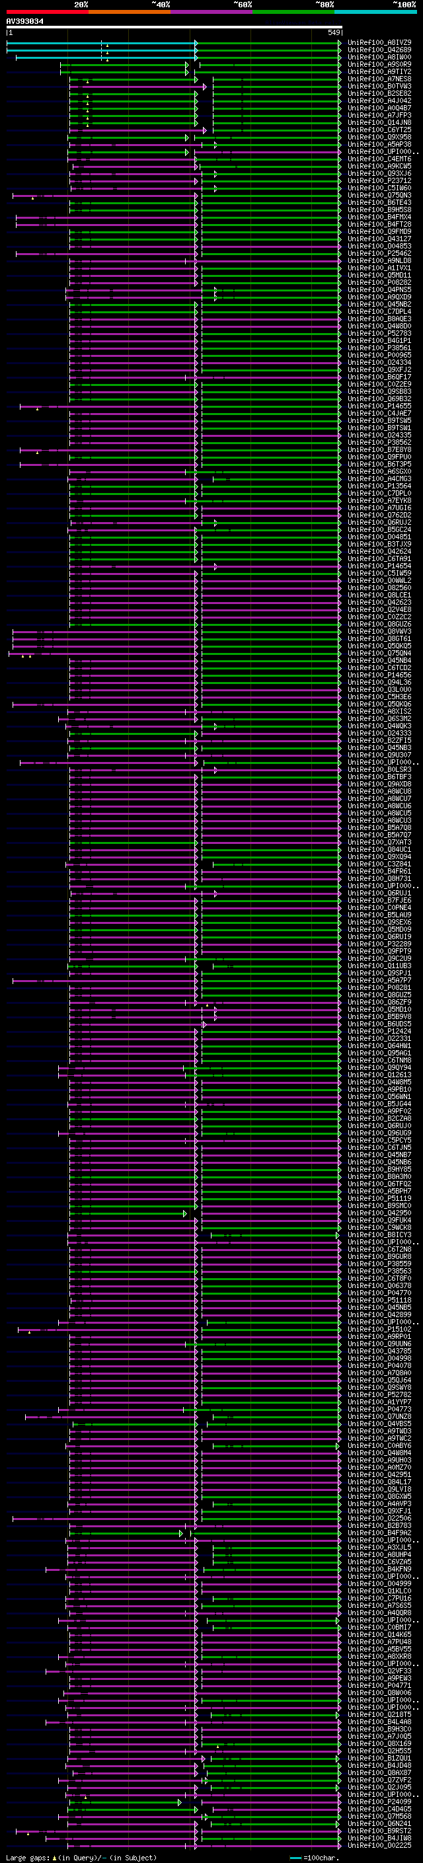Open hit UniRef100_Q14JN8
This screenshot has height=1863, width=423.
(379, 122)
